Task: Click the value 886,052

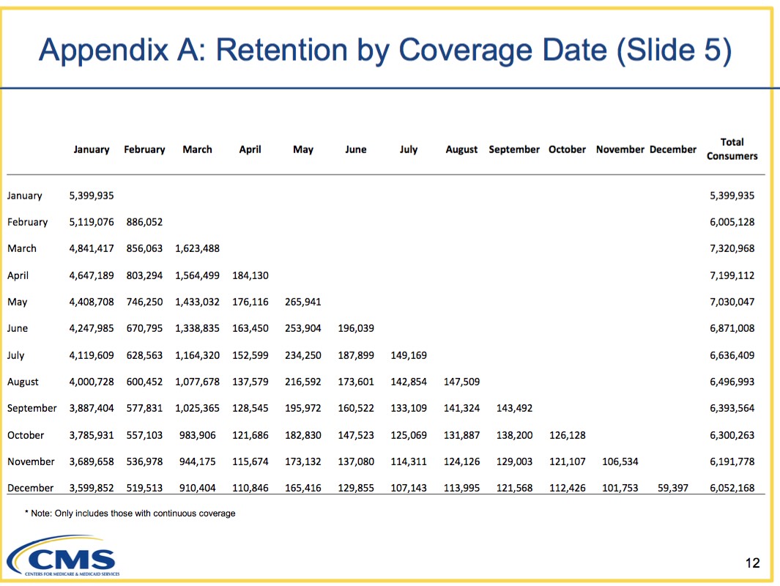Action: 144,223
